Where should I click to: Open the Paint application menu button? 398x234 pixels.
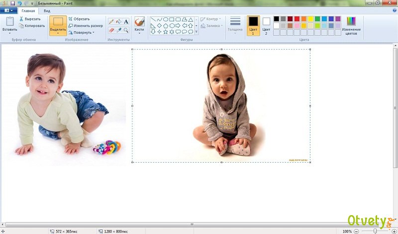pyautogui.click(x=8, y=10)
